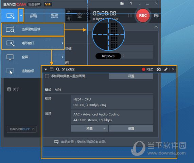Click the 追随鼠标 cursor-follow icon
The height and width of the screenshot is (163, 194).
click(10, 71)
